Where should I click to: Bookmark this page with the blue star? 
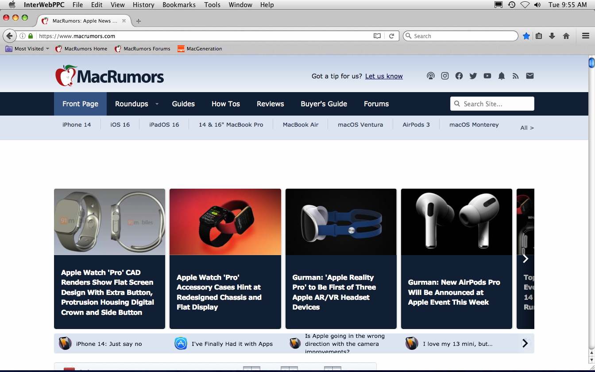[x=526, y=36]
